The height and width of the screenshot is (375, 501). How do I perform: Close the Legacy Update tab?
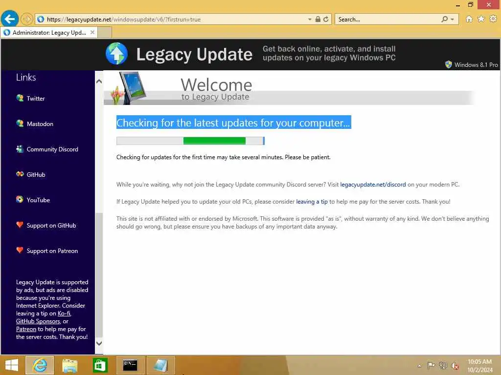click(92, 32)
